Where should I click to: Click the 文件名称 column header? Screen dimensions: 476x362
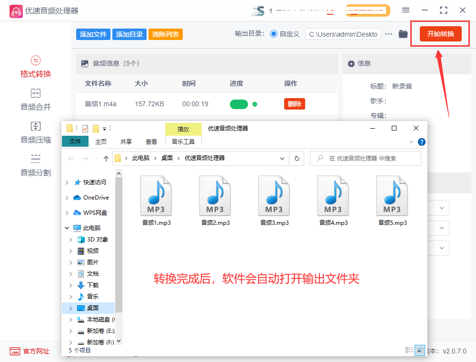[x=98, y=83]
